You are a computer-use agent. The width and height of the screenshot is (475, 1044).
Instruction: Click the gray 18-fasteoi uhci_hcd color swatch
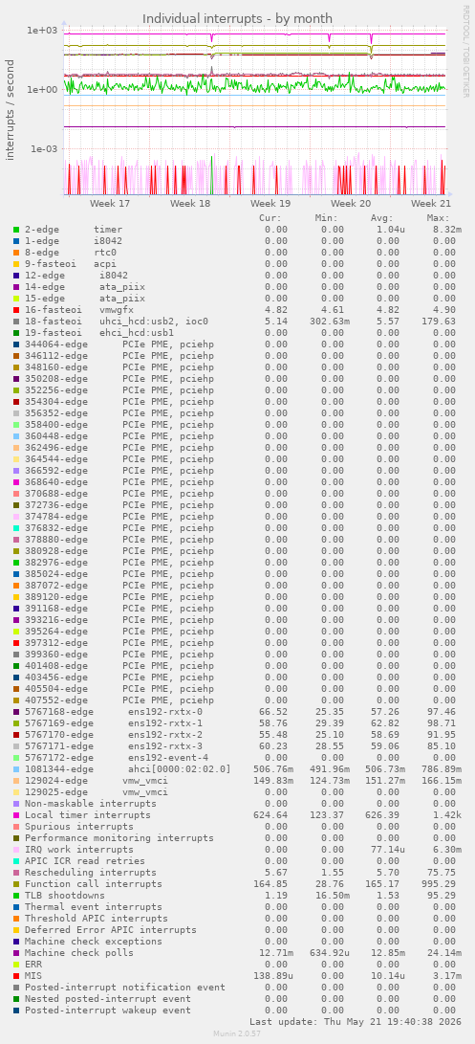tap(16, 322)
